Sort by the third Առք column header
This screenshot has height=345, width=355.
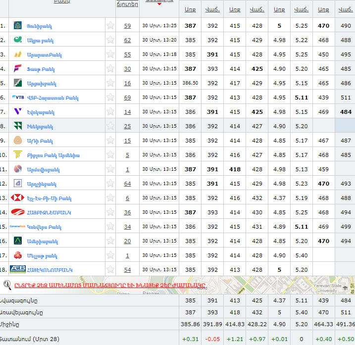tap(279, 10)
